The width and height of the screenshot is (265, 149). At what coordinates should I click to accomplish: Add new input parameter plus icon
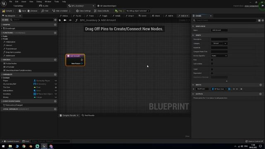(260, 85)
